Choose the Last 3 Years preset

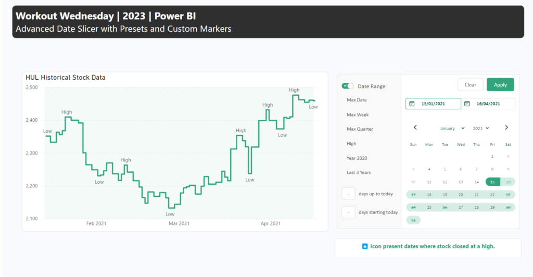tap(359, 172)
